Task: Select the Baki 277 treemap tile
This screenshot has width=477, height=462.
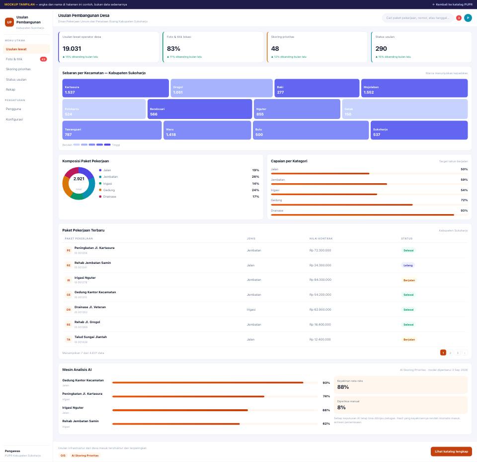Action: pyautogui.click(x=317, y=88)
